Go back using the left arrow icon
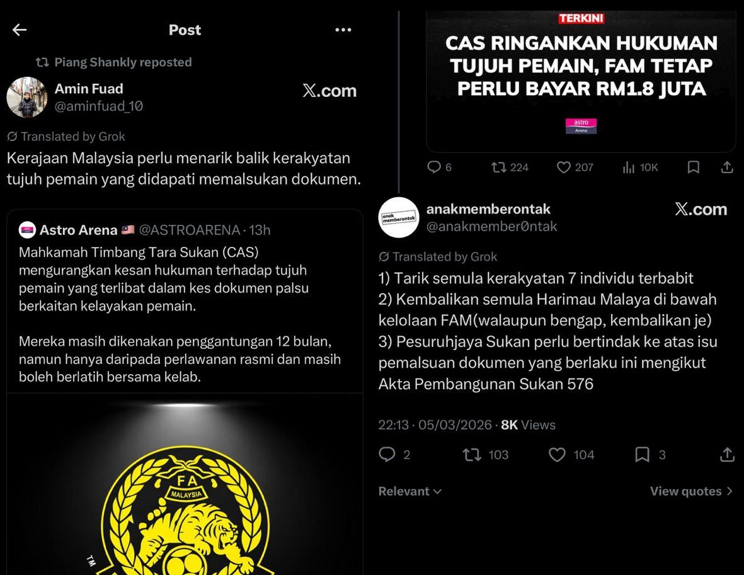 pos(20,30)
